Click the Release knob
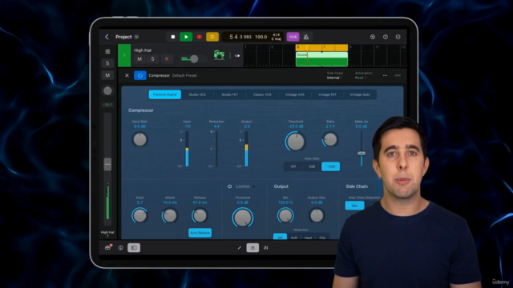 [x=200, y=215]
